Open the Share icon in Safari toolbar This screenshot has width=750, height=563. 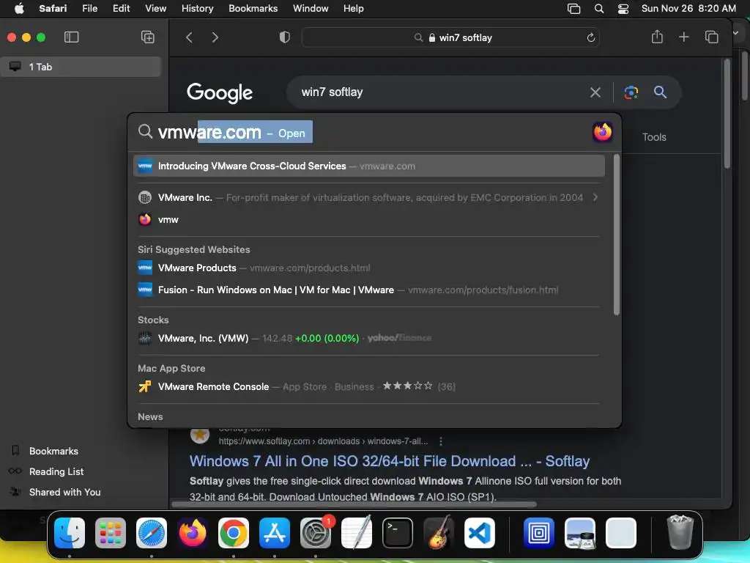pos(657,37)
